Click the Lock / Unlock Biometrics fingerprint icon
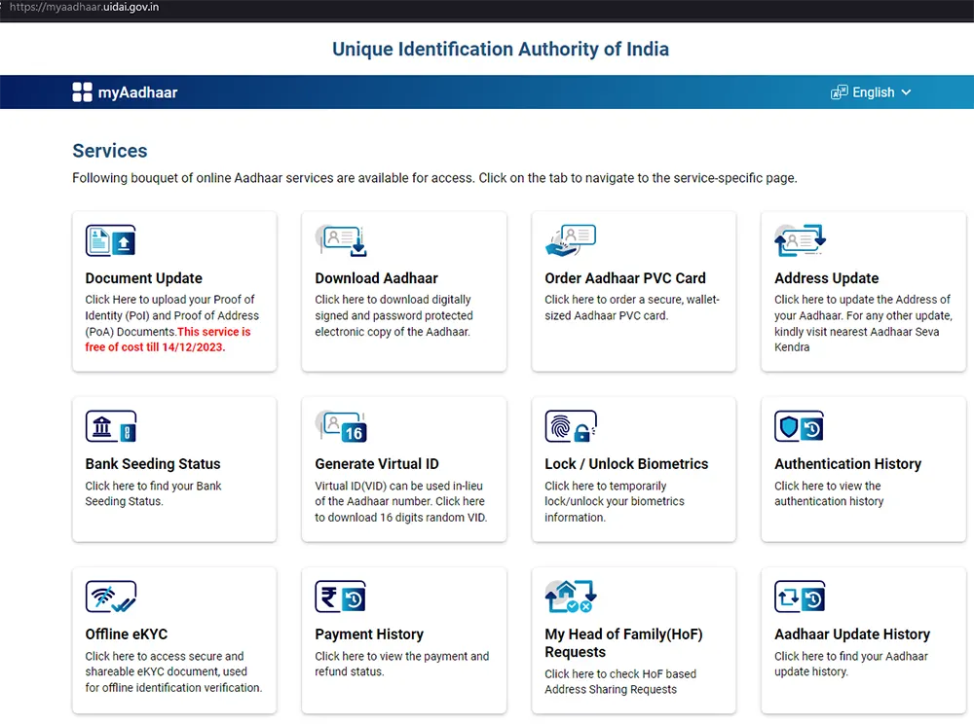974x724 pixels. [x=570, y=426]
